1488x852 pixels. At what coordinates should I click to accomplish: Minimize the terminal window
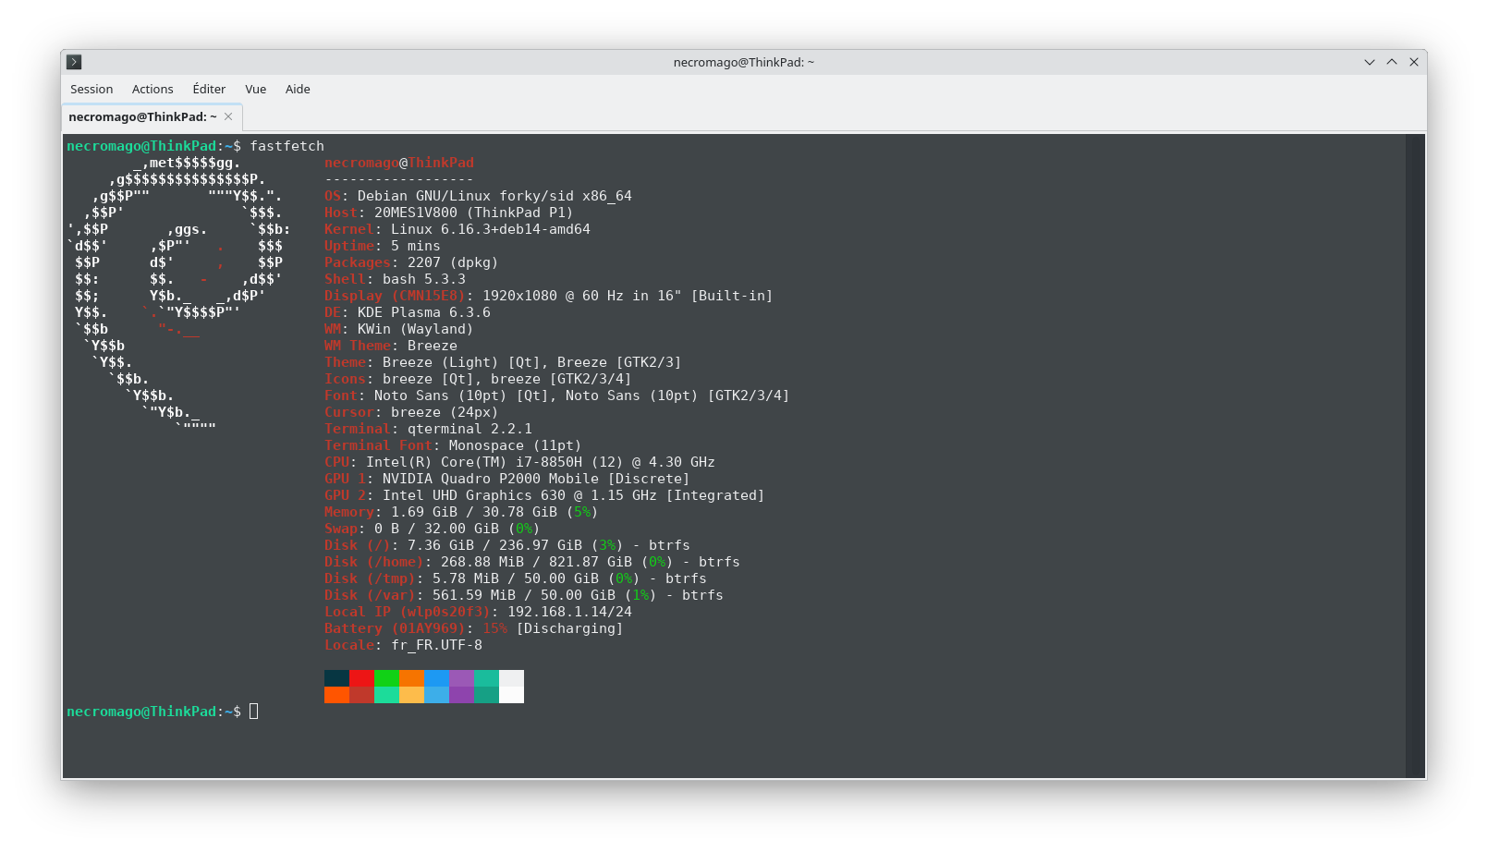1369,62
